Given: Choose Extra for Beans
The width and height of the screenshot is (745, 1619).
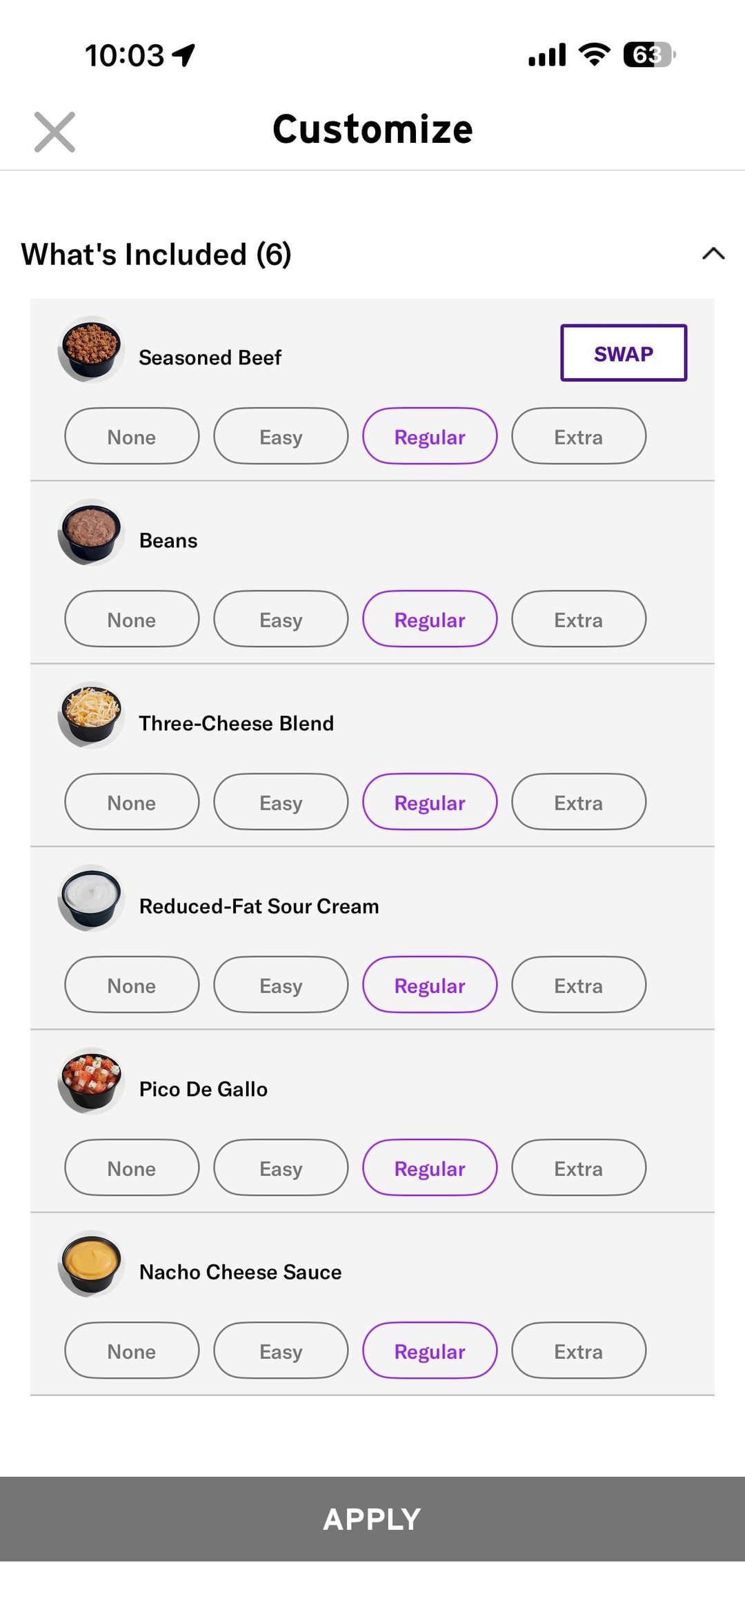Looking at the screenshot, I should (x=578, y=619).
